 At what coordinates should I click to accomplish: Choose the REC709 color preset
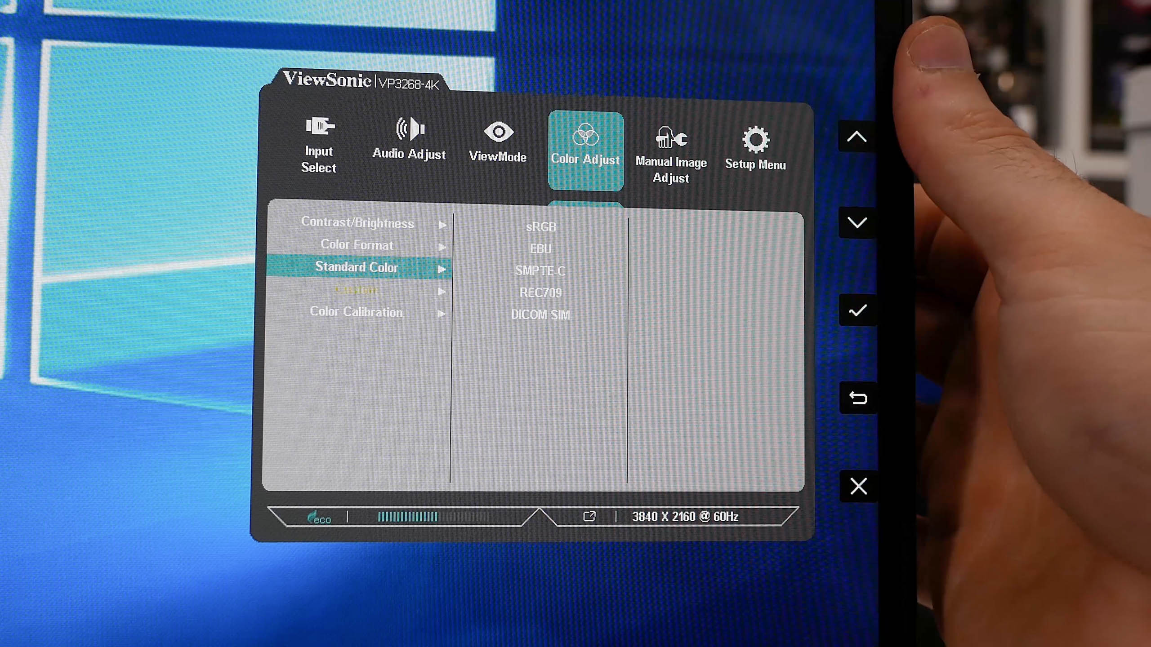(x=540, y=293)
